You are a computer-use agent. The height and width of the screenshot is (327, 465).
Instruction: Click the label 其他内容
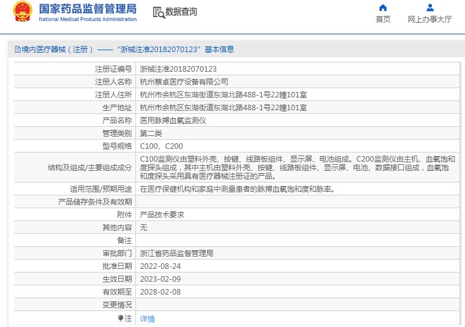[x=117, y=227]
